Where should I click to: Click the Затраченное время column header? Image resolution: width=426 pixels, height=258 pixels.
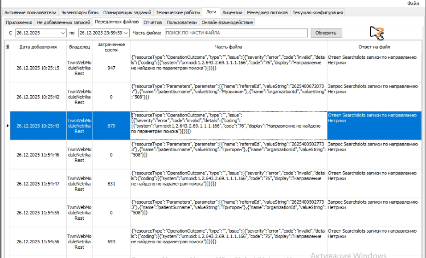[111, 47]
